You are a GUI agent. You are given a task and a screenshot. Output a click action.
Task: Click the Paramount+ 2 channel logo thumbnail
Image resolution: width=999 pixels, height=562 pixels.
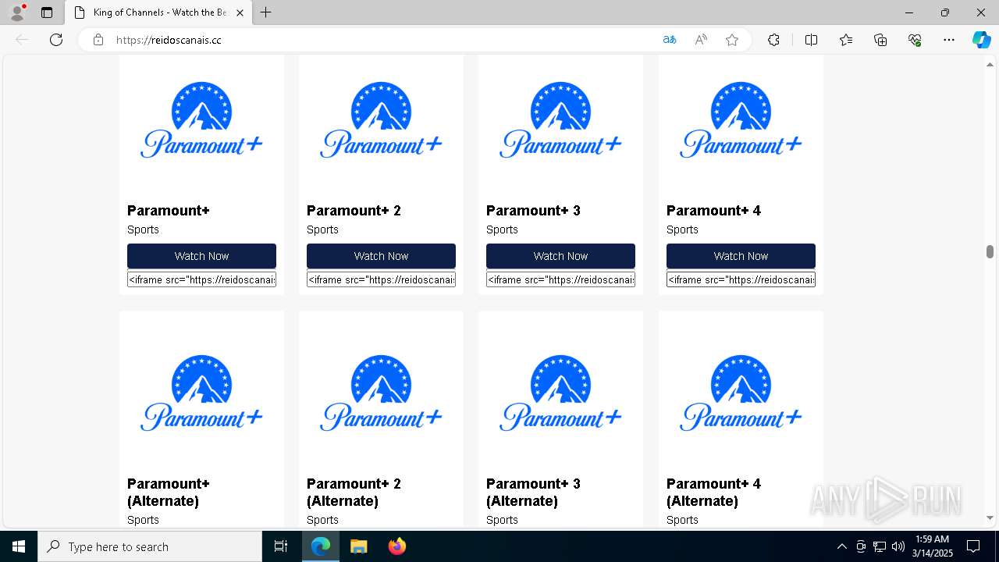pos(381,119)
